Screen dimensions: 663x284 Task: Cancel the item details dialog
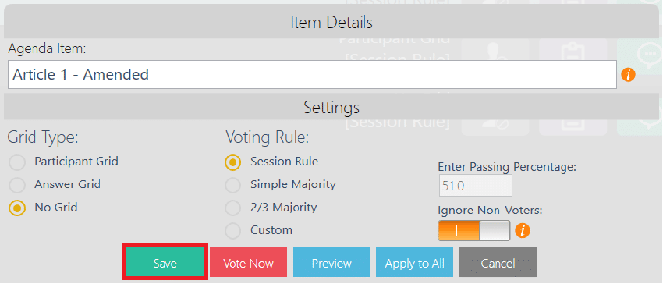pyautogui.click(x=498, y=262)
